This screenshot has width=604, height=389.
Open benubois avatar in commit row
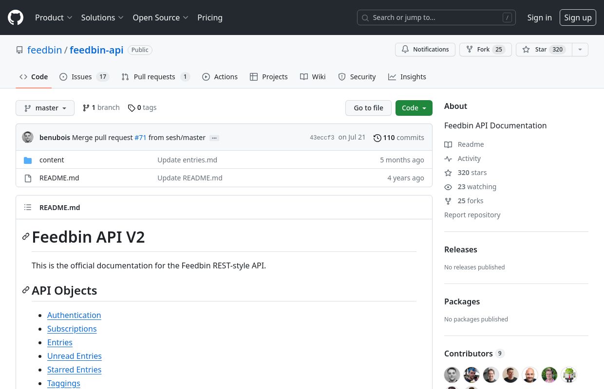pyautogui.click(x=28, y=137)
